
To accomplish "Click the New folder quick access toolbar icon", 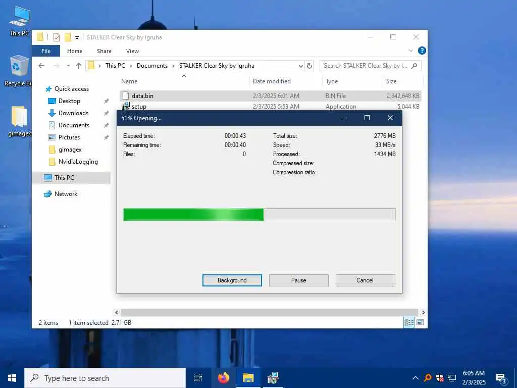I will [68, 37].
